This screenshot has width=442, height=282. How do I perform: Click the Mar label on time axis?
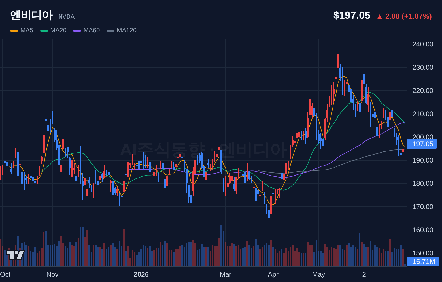[x=226, y=274]
